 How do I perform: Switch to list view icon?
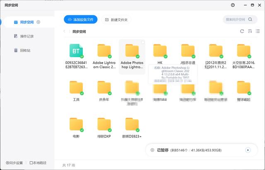pos(258,31)
